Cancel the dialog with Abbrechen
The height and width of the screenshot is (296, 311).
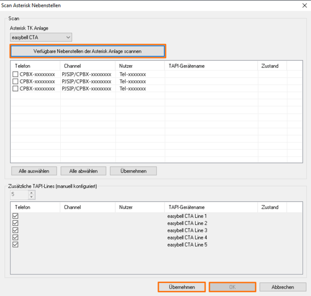(283, 287)
